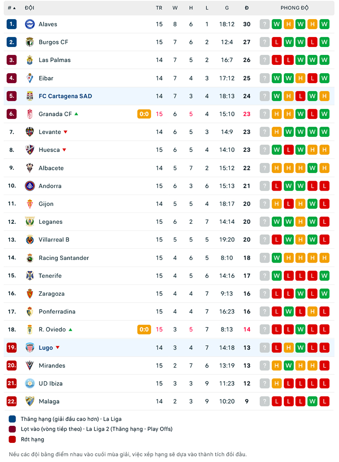
Task: Open the FC Cartagena SAD team link
Action: point(65,96)
